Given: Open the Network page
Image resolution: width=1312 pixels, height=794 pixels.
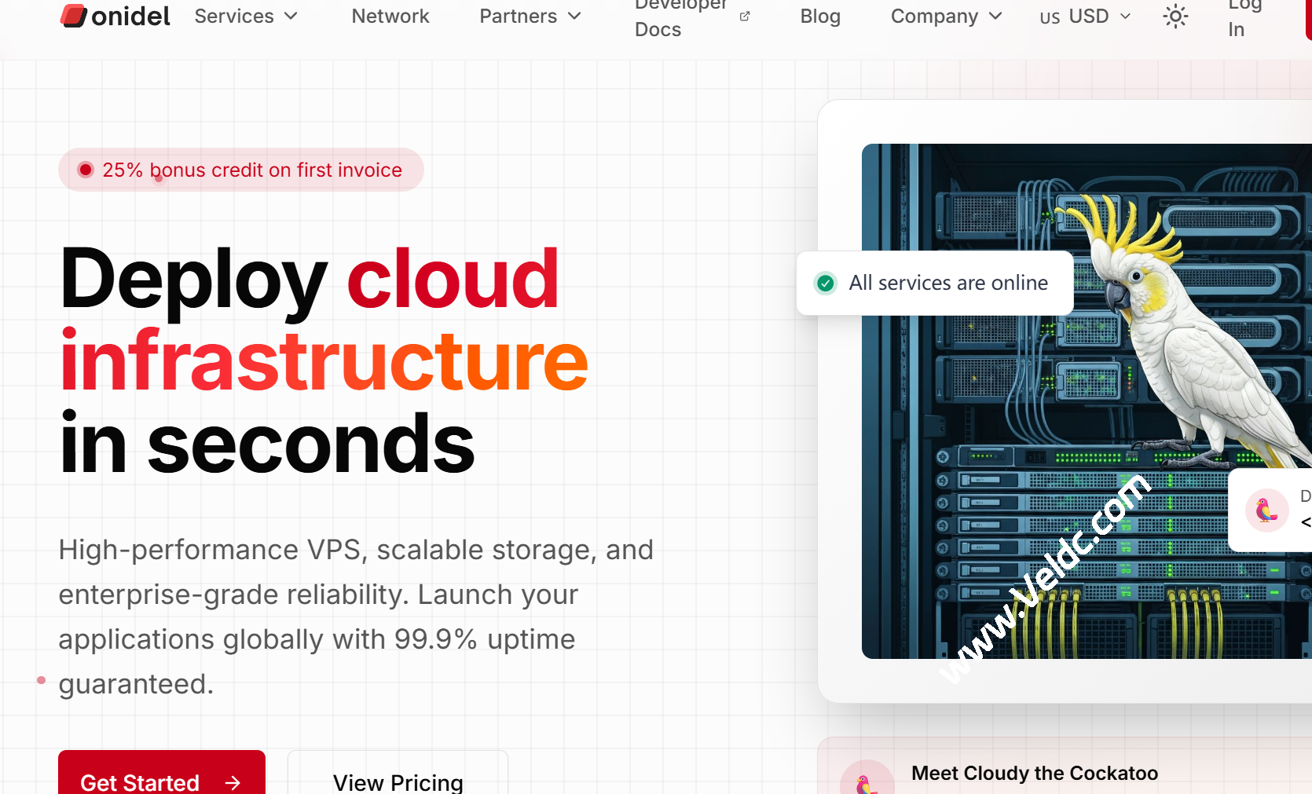Looking at the screenshot, I should point(390,16).
